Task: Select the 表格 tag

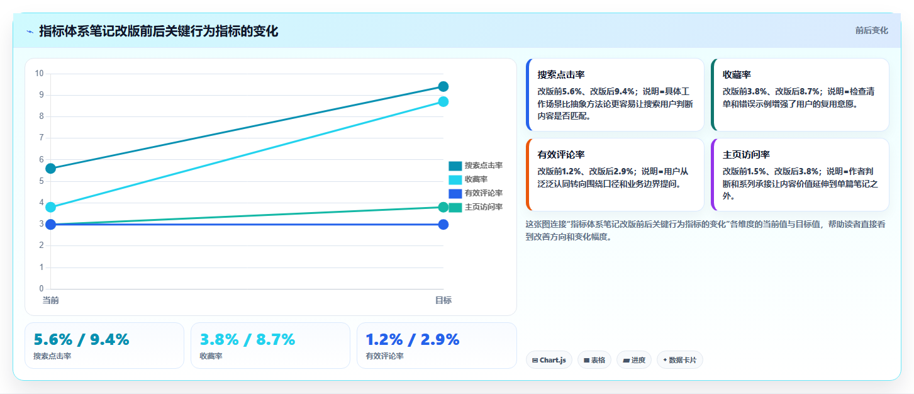Action: [x=594, y=360]
